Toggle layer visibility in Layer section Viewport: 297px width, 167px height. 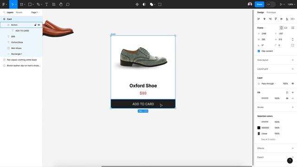coord(293,83)
